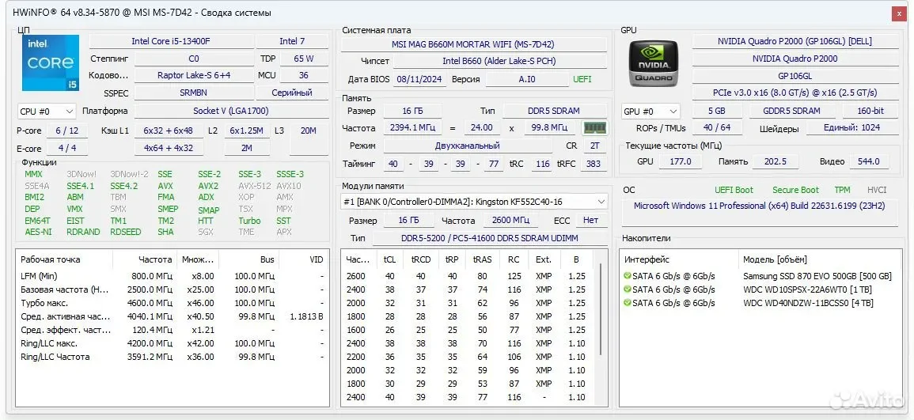914x420 pixels.
Task: Click the L3 cache 20M field
Action: click(309, 140)
